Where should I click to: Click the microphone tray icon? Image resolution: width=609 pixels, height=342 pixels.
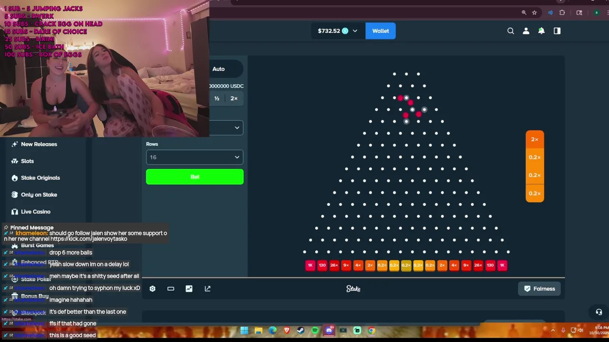coord(563,330)
